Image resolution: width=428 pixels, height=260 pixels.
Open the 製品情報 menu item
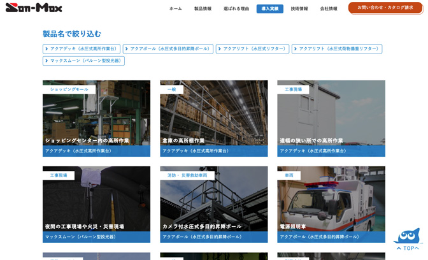(x=203, y=9)
